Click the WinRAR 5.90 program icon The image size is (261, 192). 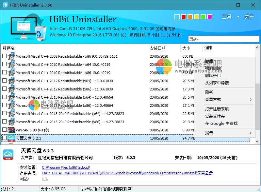coord(11,130)
